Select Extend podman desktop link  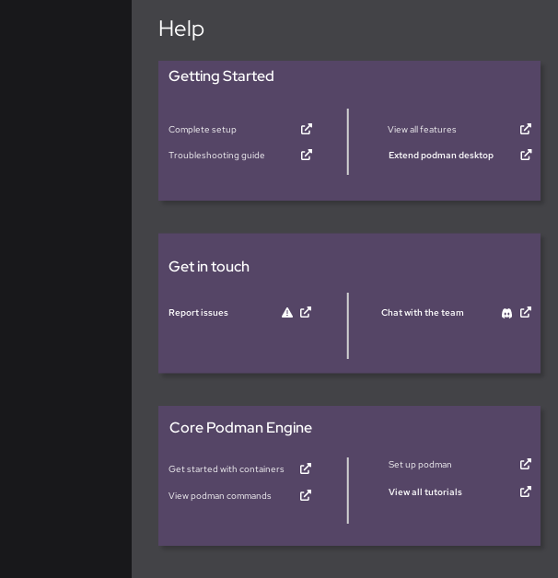point(441,156)
